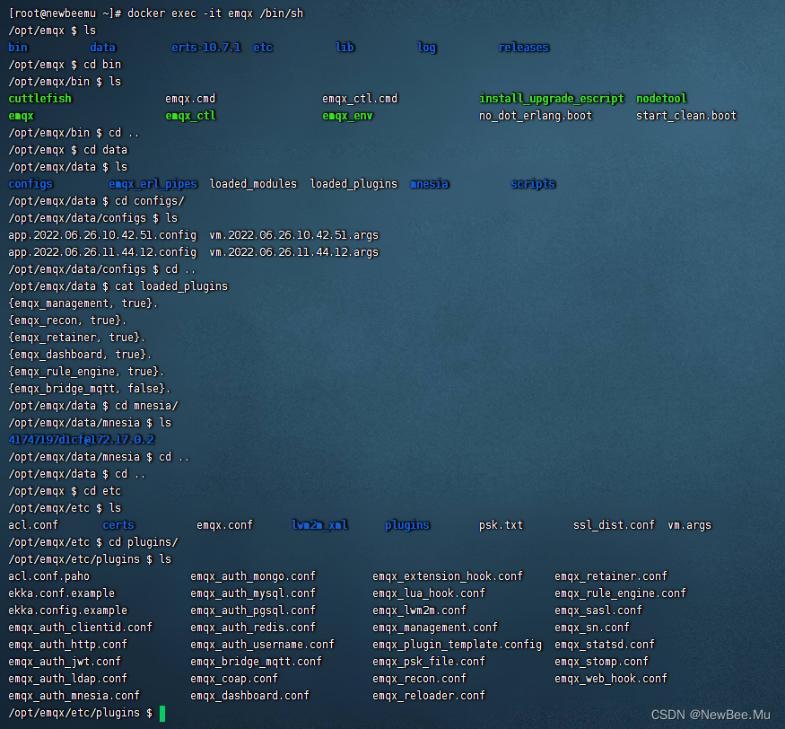This screenshot has height=729, width=785.
Task: Click the acl.conf.paho file name
Action: (48, 576)
